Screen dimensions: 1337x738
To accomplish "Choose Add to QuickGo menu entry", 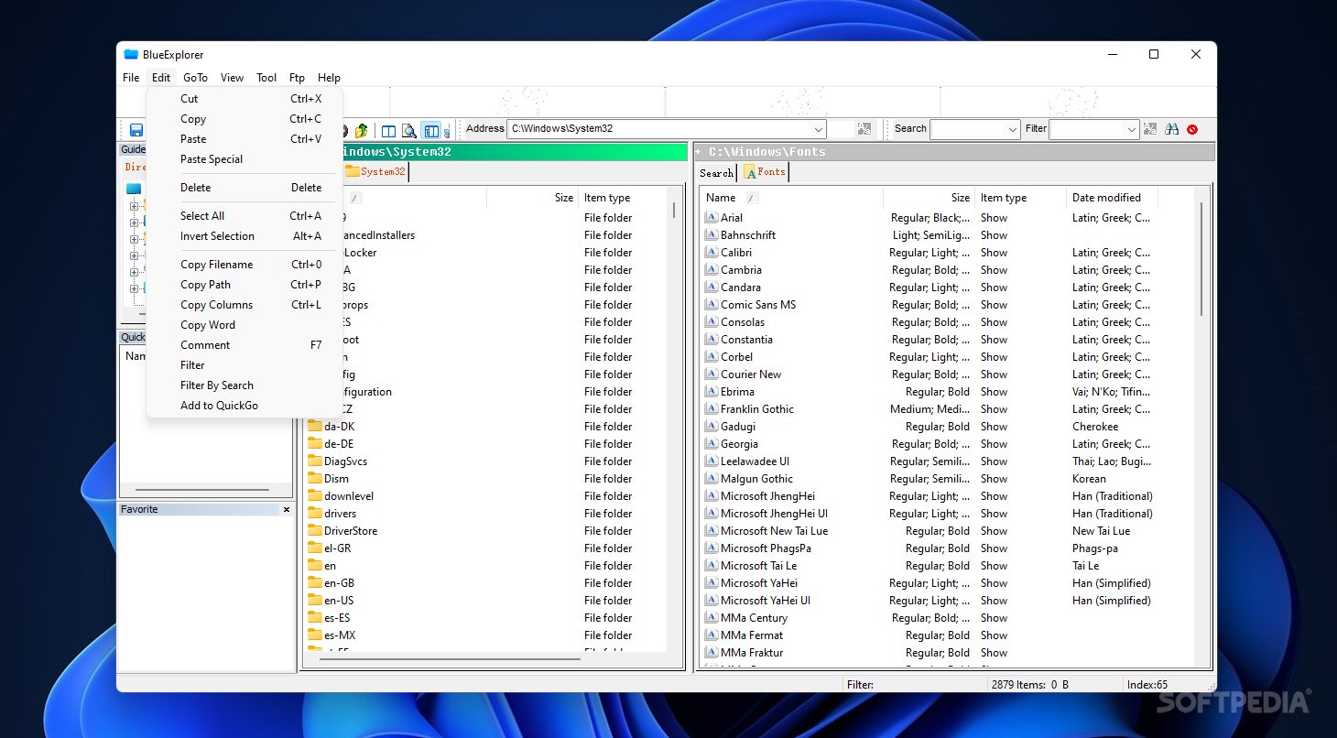I will [x=245, y=406].
